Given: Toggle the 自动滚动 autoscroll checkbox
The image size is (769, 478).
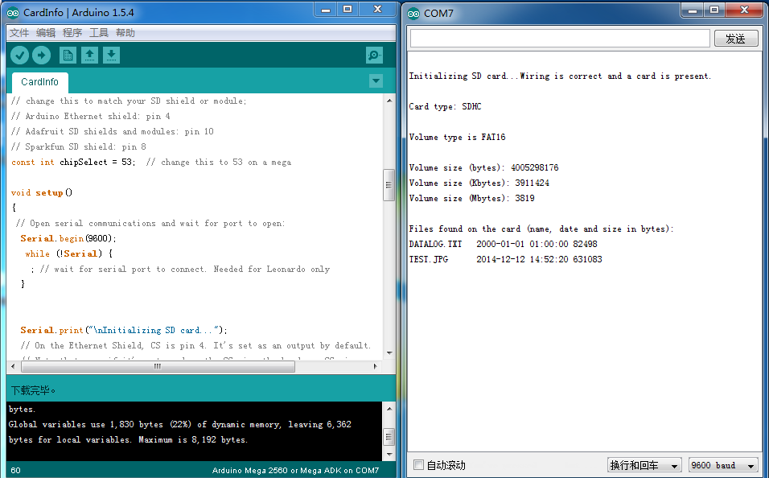Looking at the screenshot, I should click(x=418, y=465).
